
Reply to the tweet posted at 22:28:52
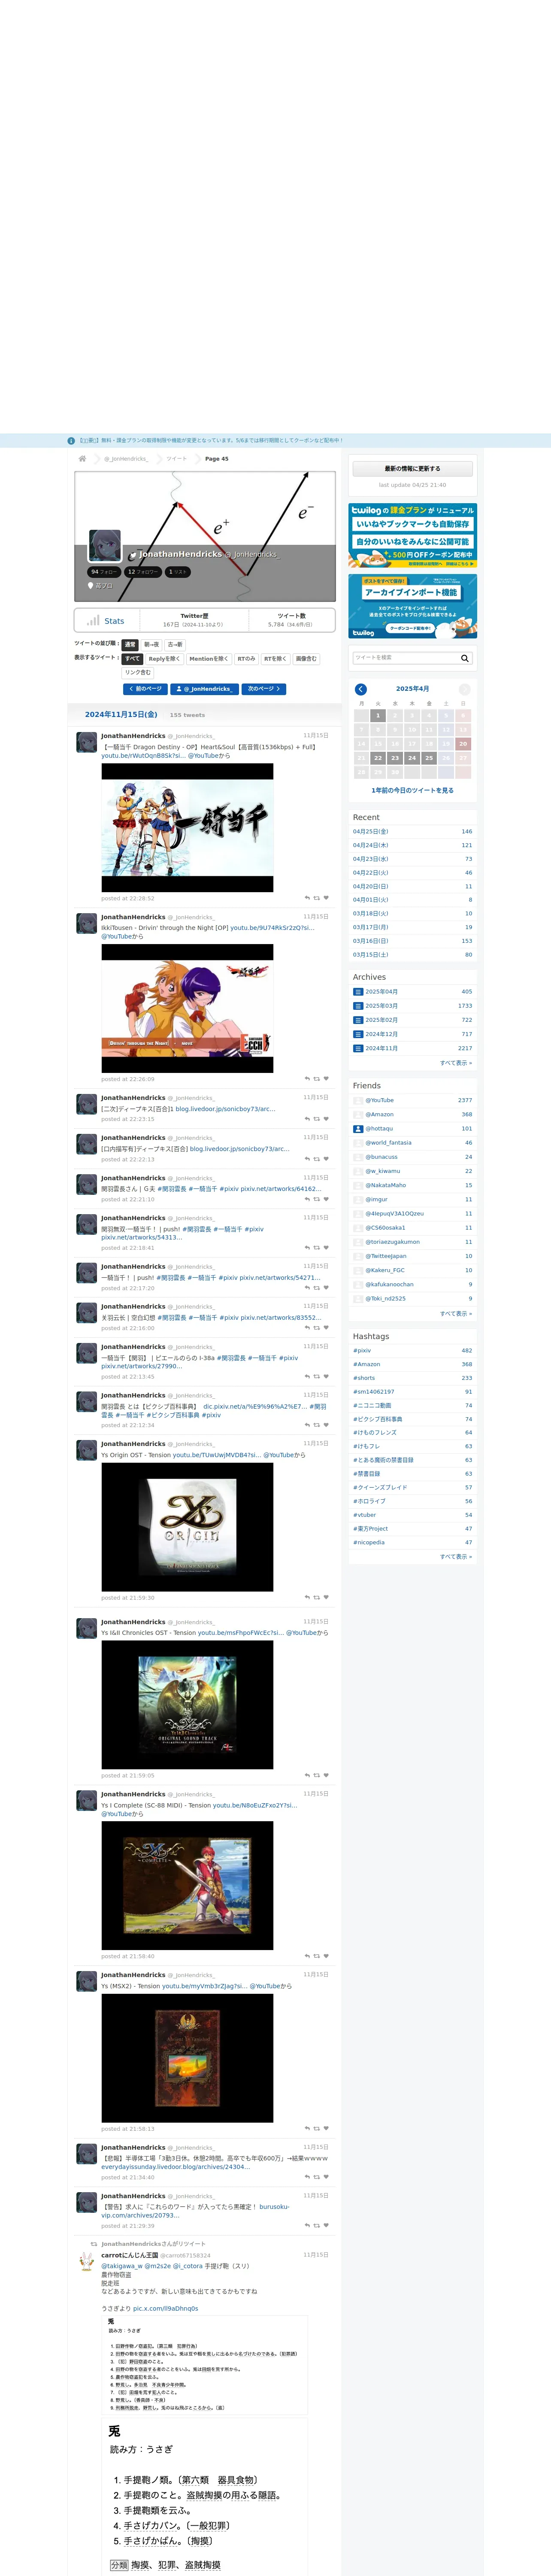tap(307, 898)
